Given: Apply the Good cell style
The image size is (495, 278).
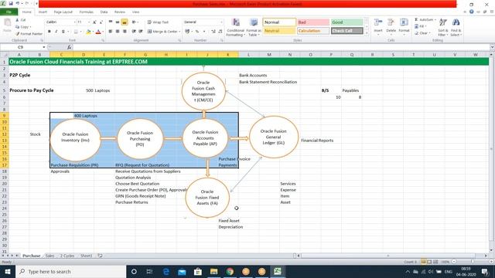Looking at the screenshot, I should click(x=347, y=22).
